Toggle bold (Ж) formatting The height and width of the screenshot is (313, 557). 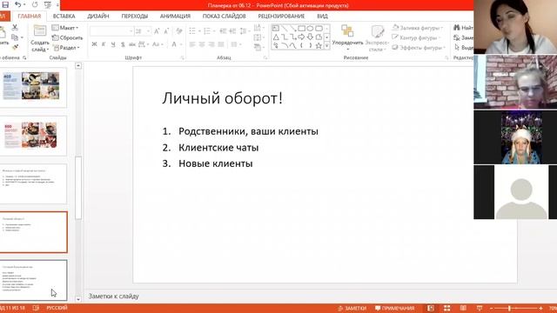point(94,44)
